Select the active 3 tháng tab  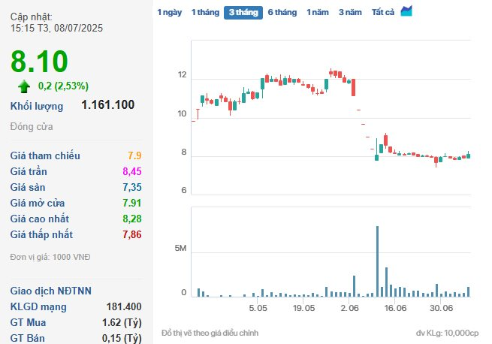(243, 13)
